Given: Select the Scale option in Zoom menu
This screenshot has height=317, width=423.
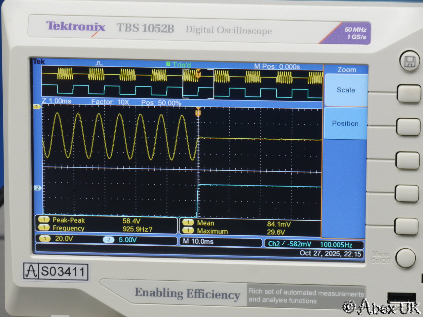Looking at the screenshot, I should click(x=346, y=90).
